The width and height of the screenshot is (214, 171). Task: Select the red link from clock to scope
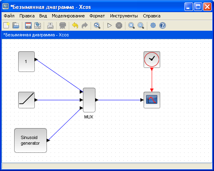(x=152, y=80)
